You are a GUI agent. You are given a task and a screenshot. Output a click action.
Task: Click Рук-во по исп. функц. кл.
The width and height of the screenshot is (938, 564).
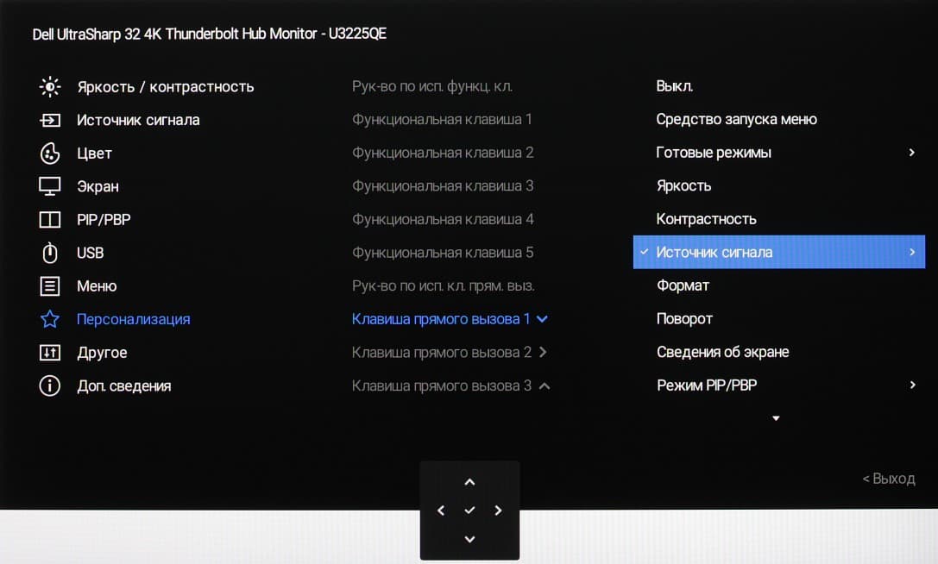[432, 86]
